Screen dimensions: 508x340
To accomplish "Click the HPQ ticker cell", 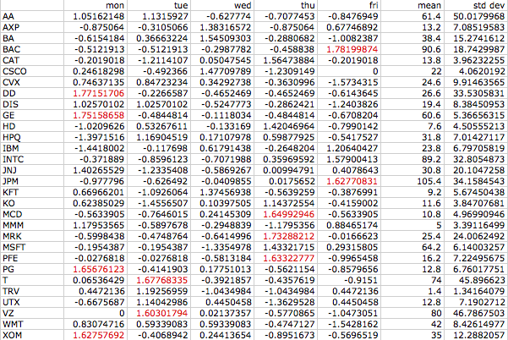I will 32,137.
